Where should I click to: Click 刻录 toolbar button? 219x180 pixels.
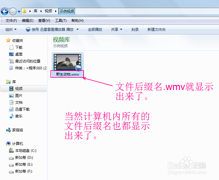click(135, 30)
